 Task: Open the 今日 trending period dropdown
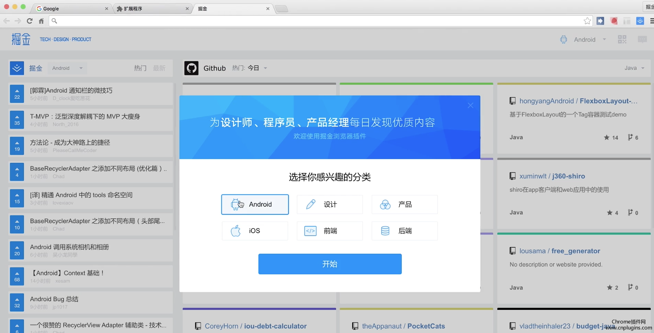257,68
